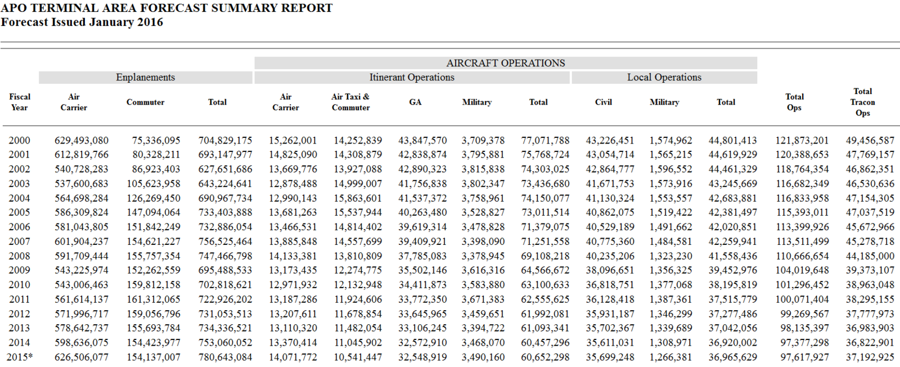
Task: Select the Itinerant Operations header band
Action: (412, 77)
